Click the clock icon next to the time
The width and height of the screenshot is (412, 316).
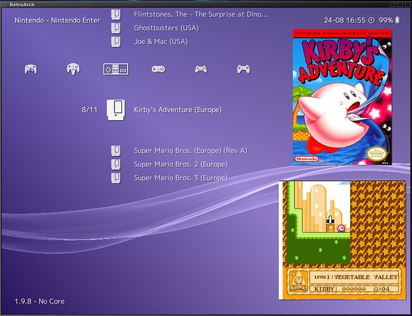[372, 20]
